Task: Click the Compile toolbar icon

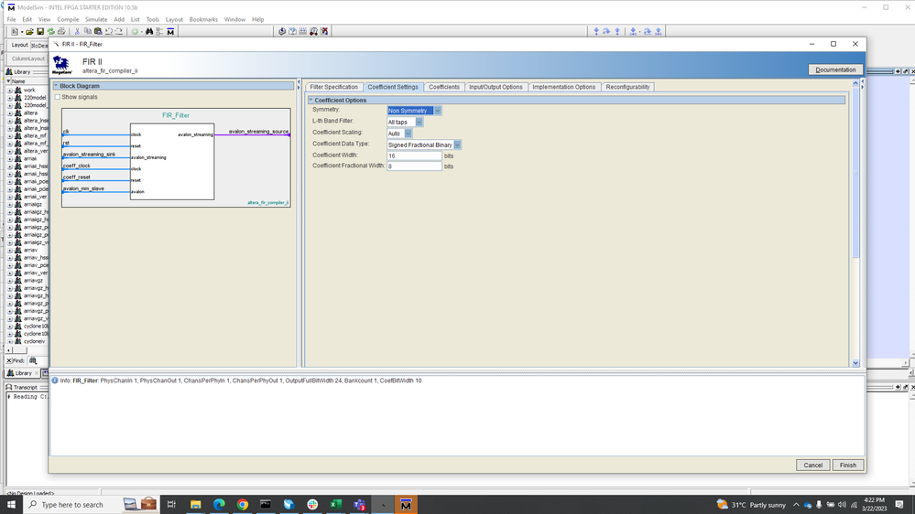Action: pos(282,31)
